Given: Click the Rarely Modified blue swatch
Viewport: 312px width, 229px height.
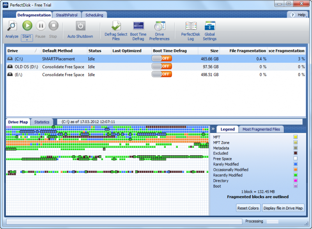Looking at the screenshot, I should (295, 164).
